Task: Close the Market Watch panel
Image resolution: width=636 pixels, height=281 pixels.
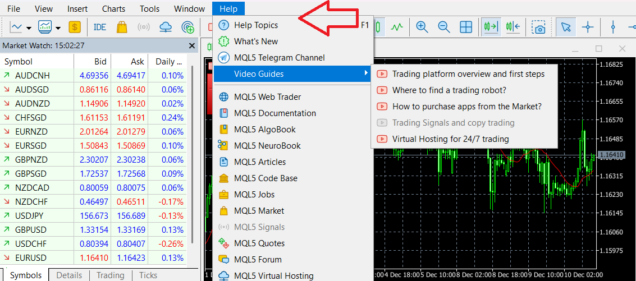Action: point(192,46)
